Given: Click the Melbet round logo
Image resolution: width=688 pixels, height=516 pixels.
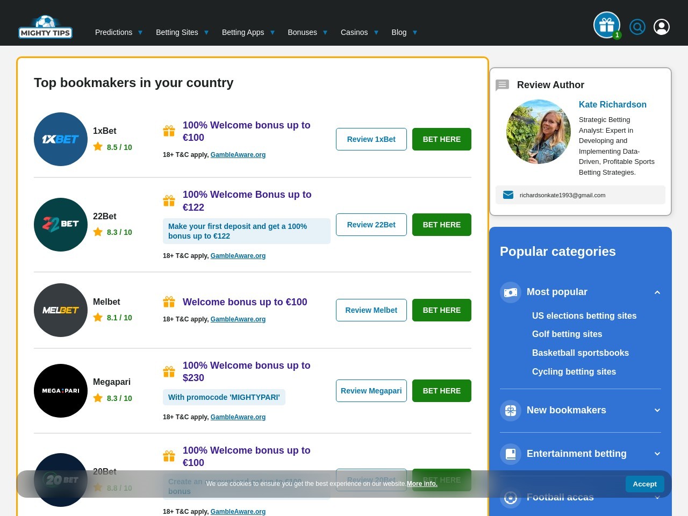Looking at the screenshot, I should point(61,310).
